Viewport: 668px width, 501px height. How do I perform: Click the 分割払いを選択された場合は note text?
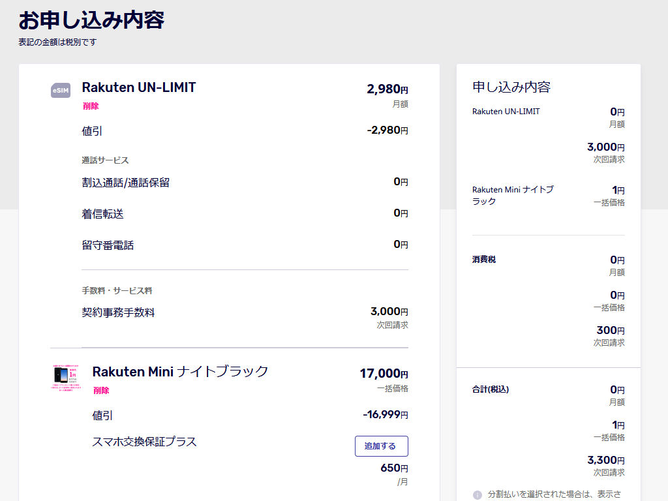tap(554, 494)
